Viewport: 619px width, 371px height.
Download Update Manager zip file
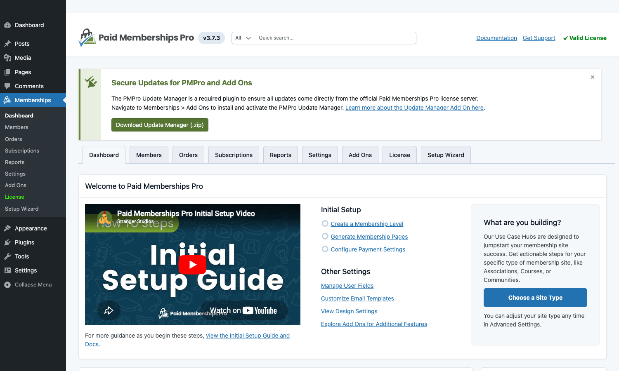click(x=160, y=125)
